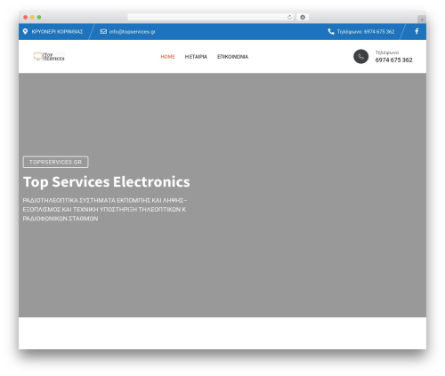Click the ΚΡΥΟΝΕΡΙ ΚΟΡΙΝΘΙΑΣ address text
The width and height of the screenshot is (445, 376).
(57, 32)
